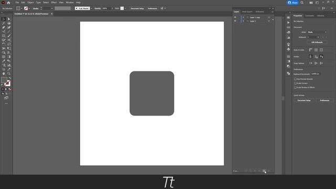Click the Stroke swatch in toolbar
The image size is (336, 189).
[7, 83]
